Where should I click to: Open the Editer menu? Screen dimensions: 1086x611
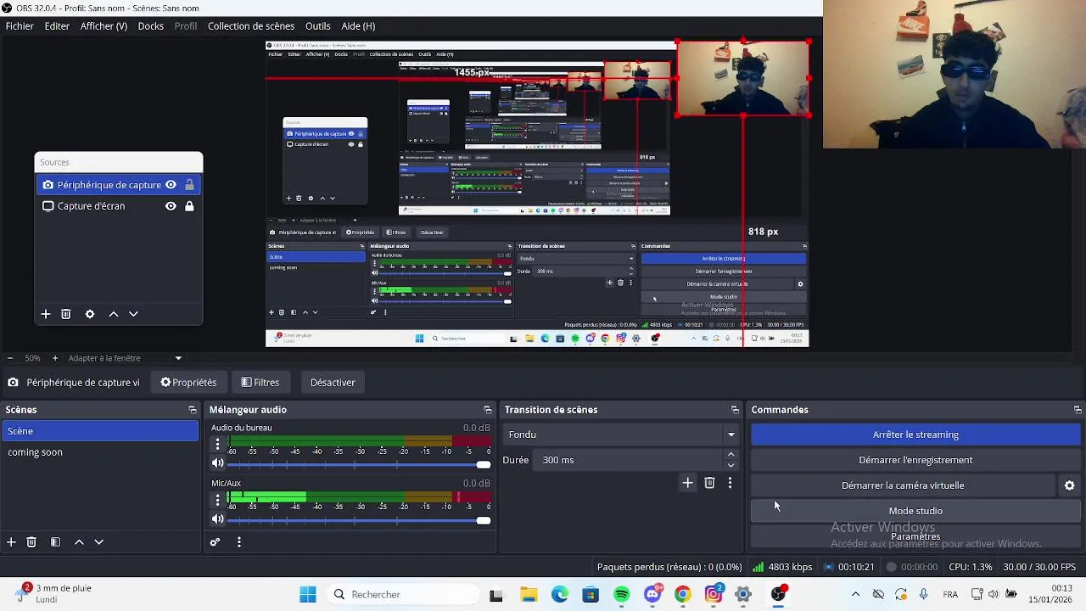[57, 26]
